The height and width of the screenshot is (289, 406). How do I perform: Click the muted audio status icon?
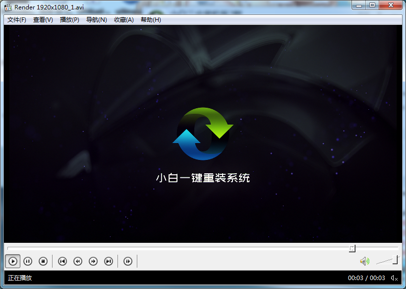click(394, 278)
